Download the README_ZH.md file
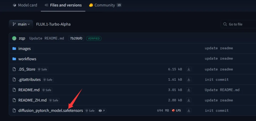256x121 pixels. (x=189, y=100)
